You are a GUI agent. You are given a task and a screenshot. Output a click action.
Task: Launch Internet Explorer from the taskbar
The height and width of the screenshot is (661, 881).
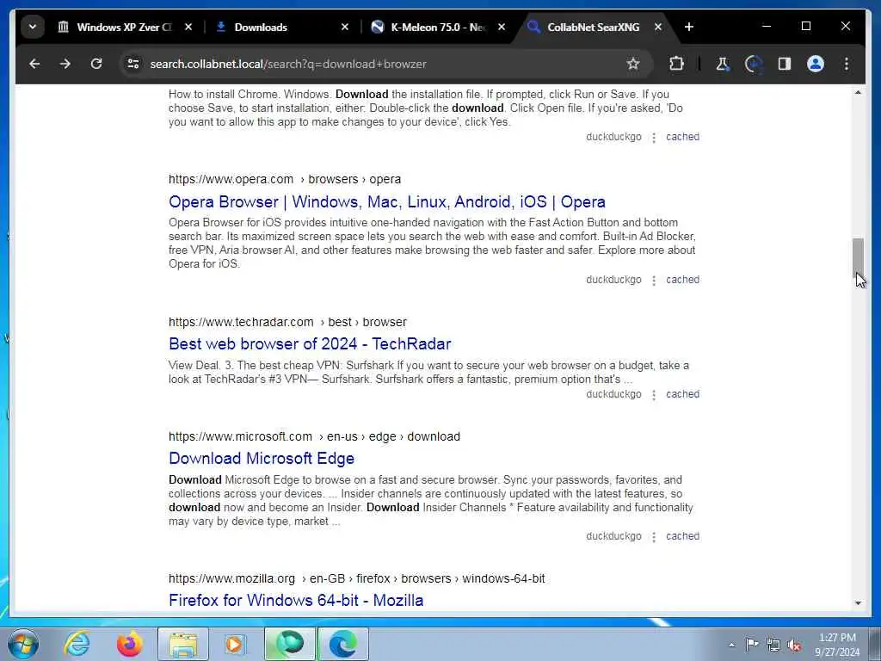(77, 644)
